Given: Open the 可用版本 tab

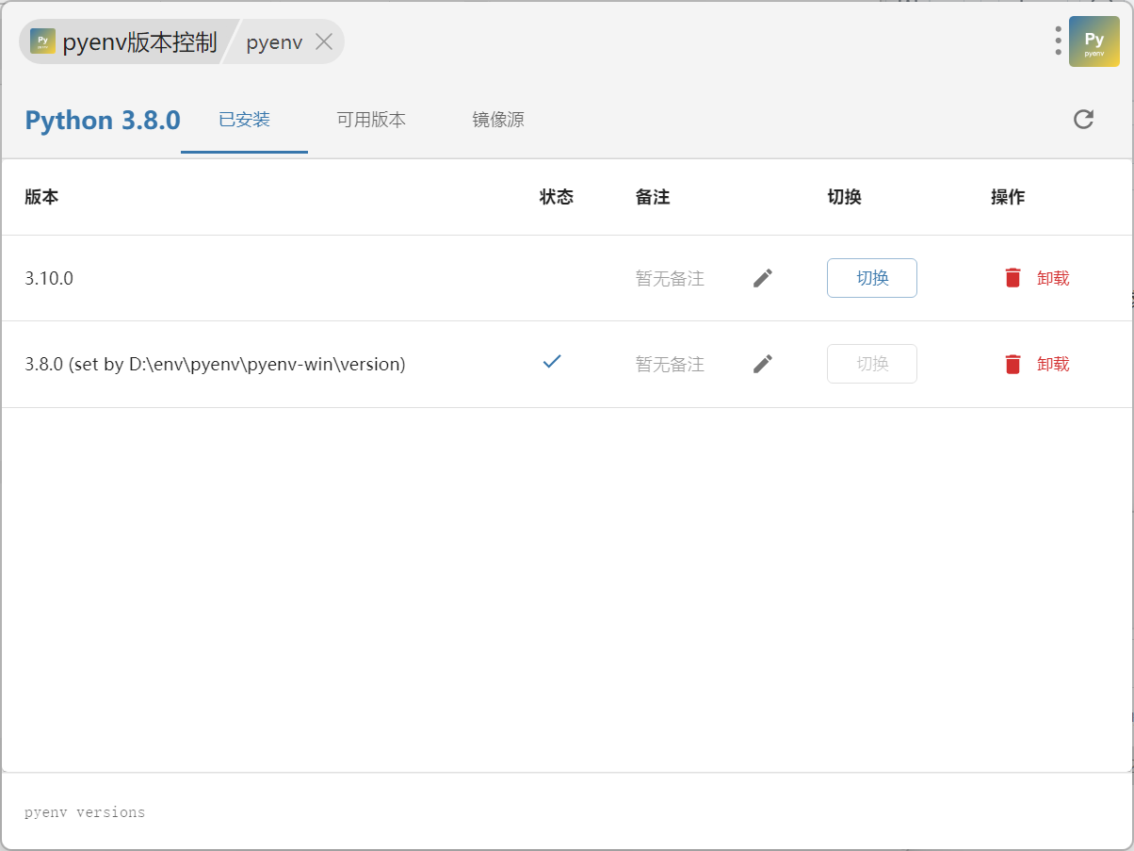Looking at the screenshot, I should (x=371, y=120).
